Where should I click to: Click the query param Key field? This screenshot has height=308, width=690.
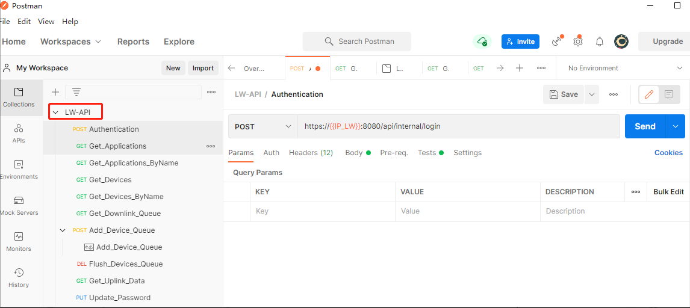coord(323,211)
